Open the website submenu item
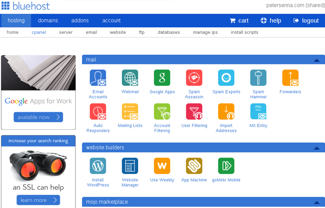 (x=118, y=32)
